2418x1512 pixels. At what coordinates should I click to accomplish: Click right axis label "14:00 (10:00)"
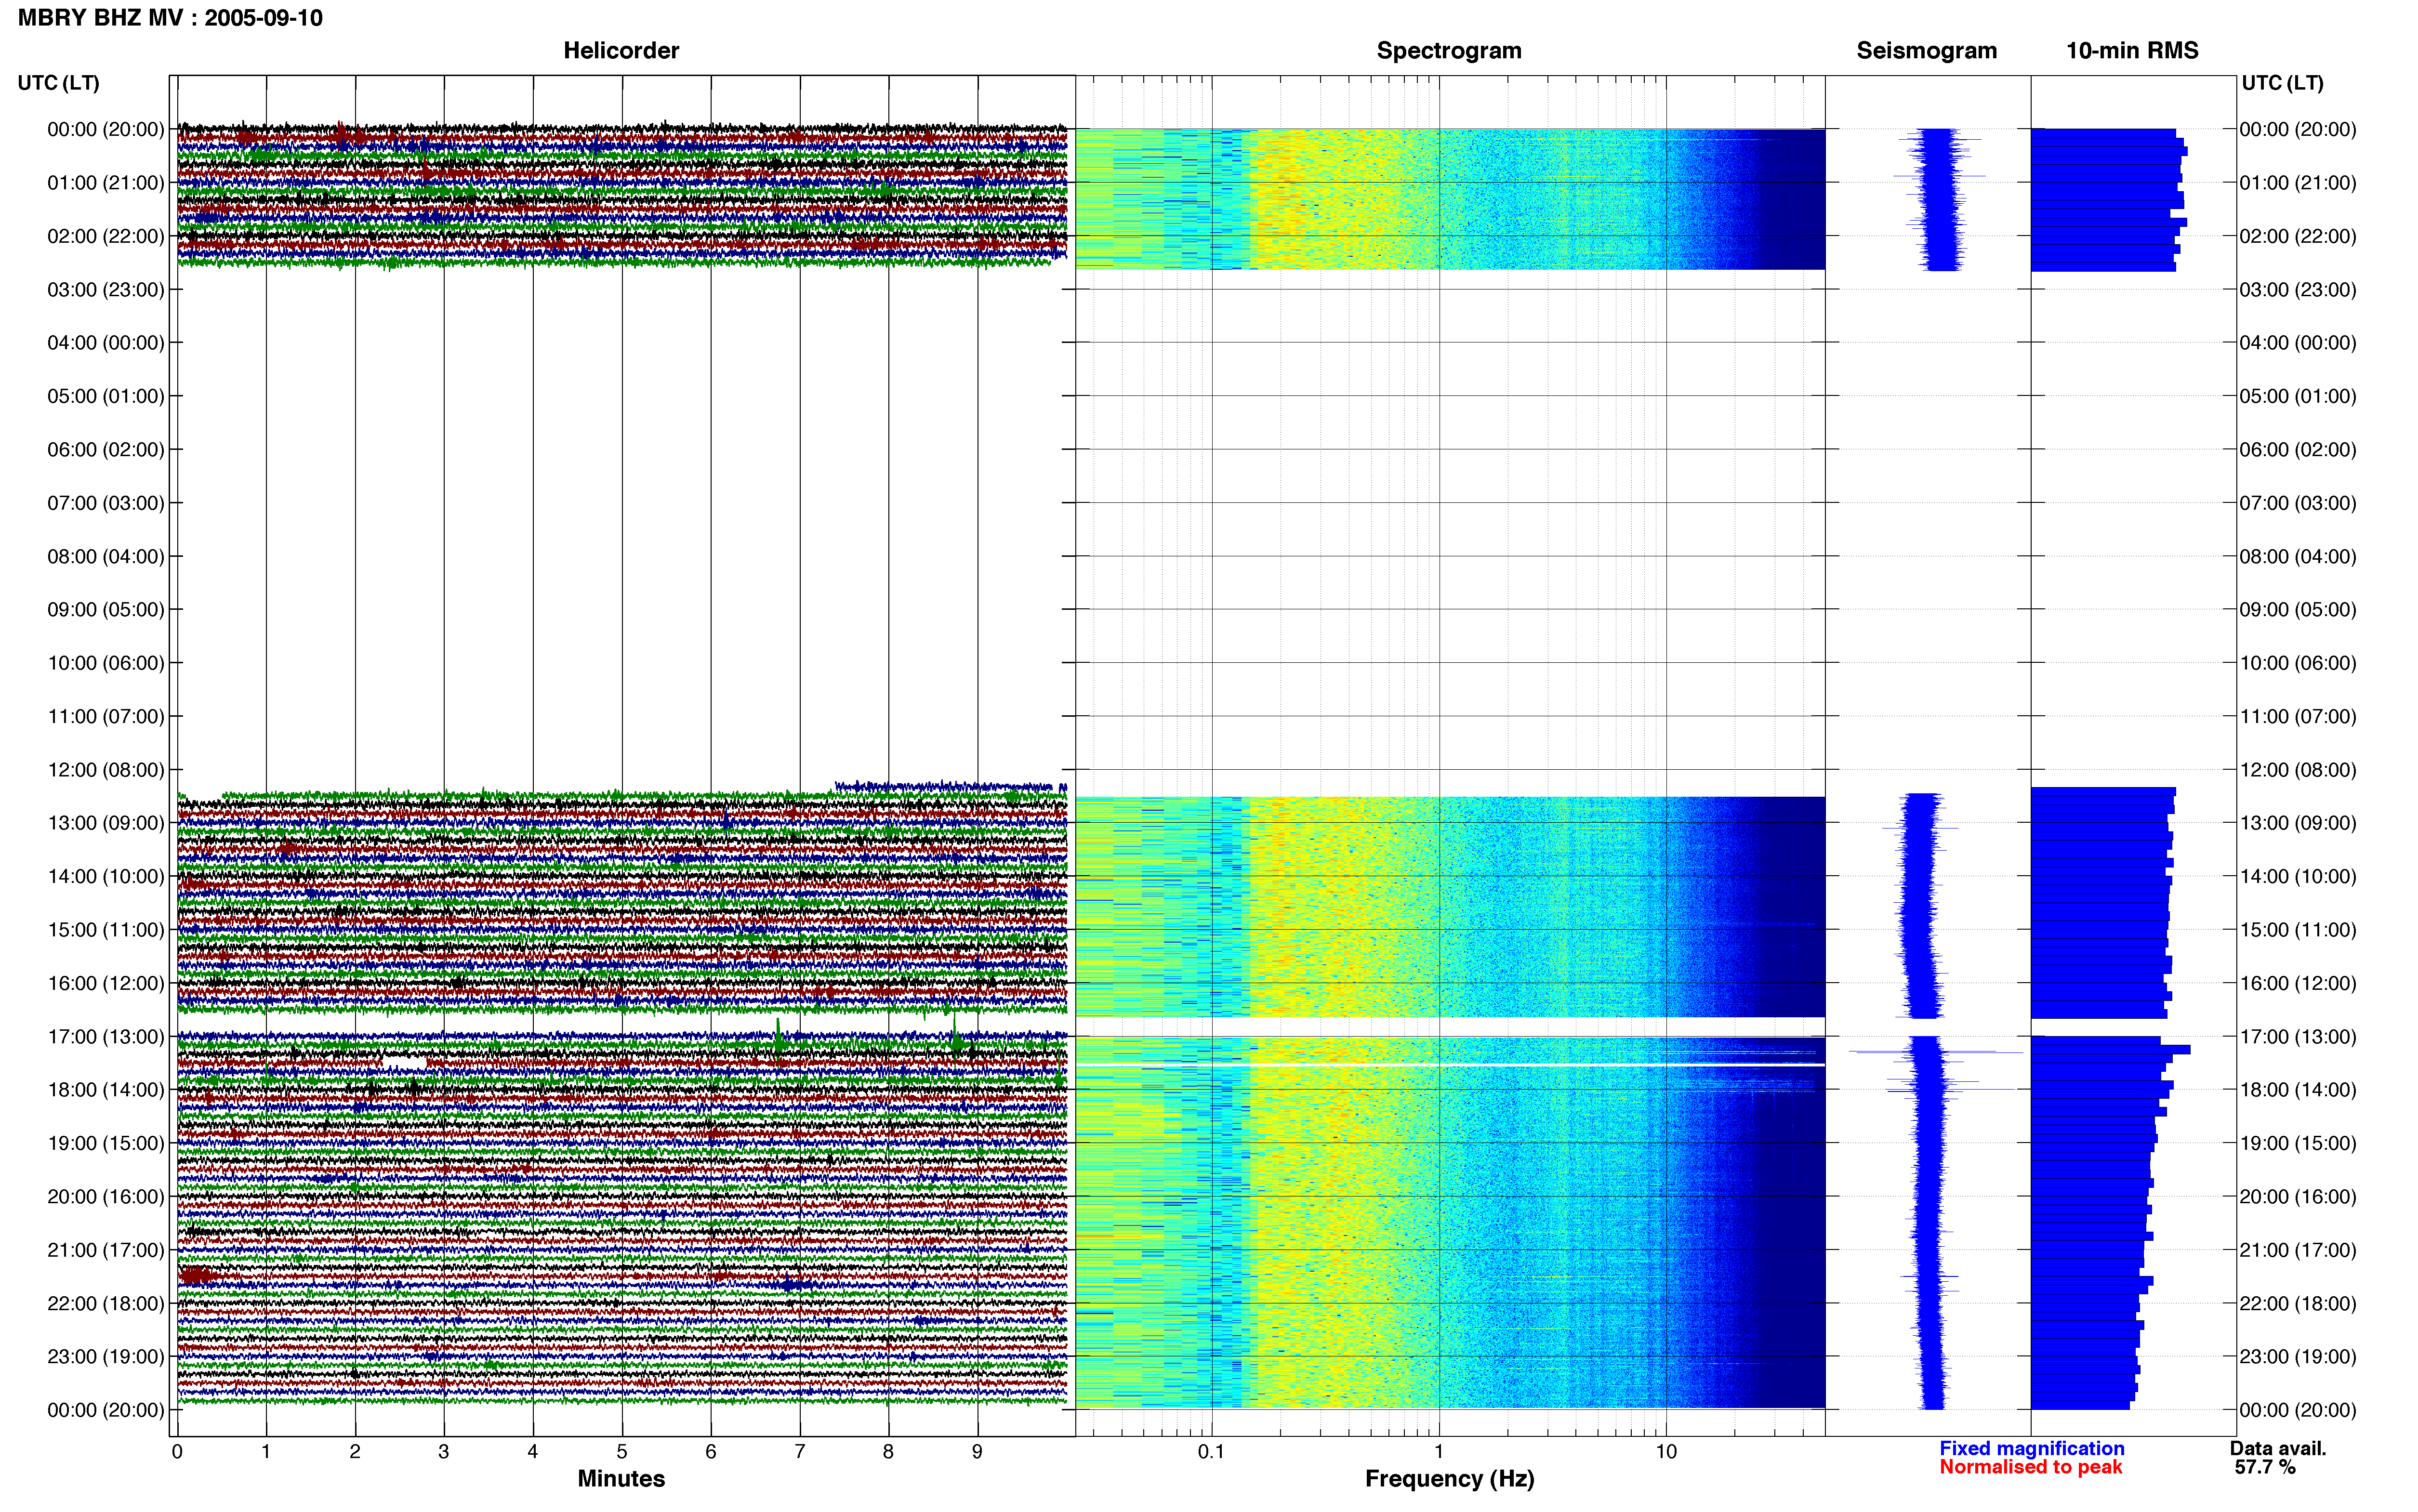click(2298, 876)
